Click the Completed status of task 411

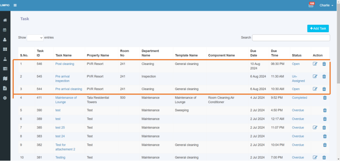point(299,98)
